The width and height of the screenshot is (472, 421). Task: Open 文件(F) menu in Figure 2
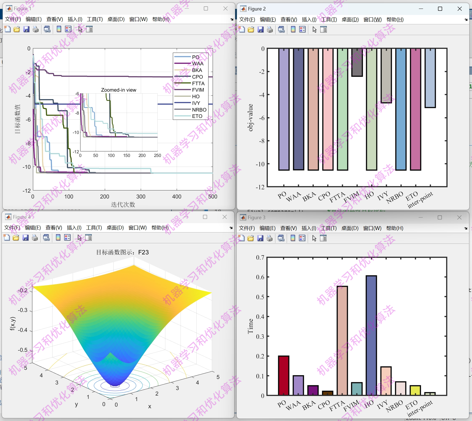[247, 19]
